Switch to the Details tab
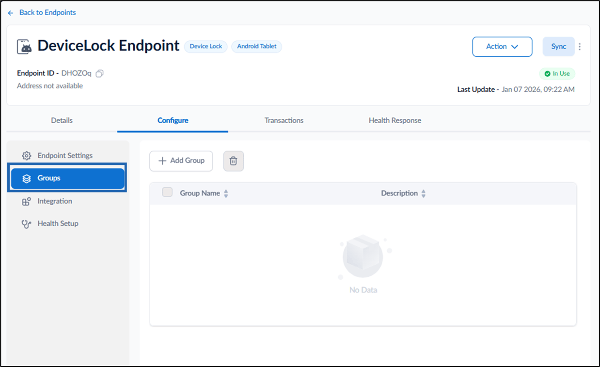Image resolution: width=600 pixels, height=367 pixels. point(62,120)
